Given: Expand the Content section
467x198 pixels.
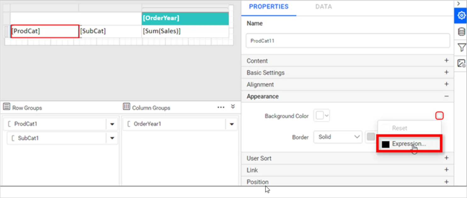Looking at the screenshot, I should pyautogui.click(x=446, y=60).
